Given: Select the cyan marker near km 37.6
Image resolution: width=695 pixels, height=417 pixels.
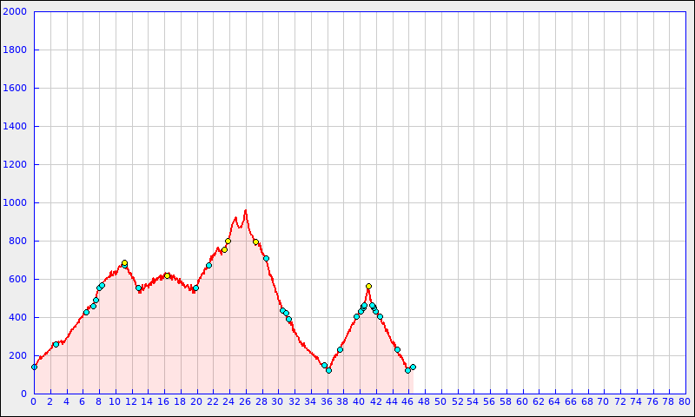Looking at the screenshot, I should coord(340,349).
